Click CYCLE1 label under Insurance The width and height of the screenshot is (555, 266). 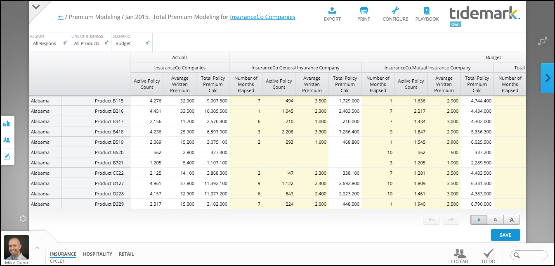click(57, 261)
